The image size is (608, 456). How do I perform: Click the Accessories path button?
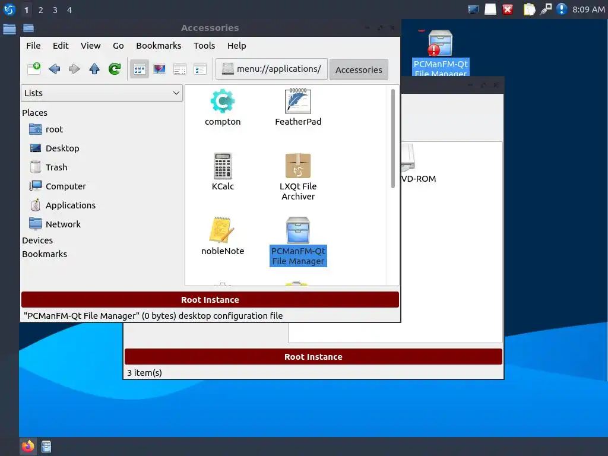[359, 70]
